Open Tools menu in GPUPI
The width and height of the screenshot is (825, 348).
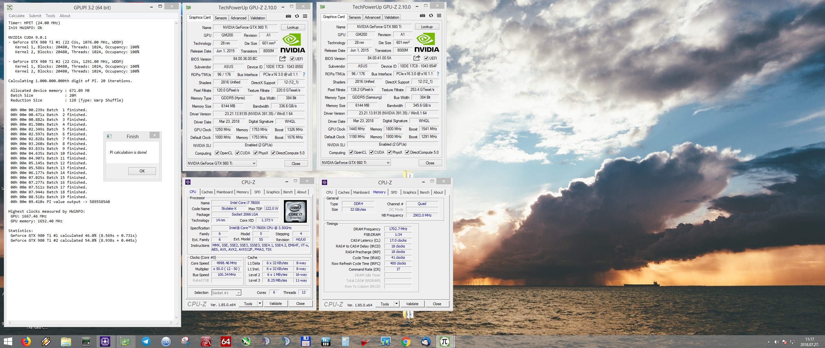[x=50, y=15]
